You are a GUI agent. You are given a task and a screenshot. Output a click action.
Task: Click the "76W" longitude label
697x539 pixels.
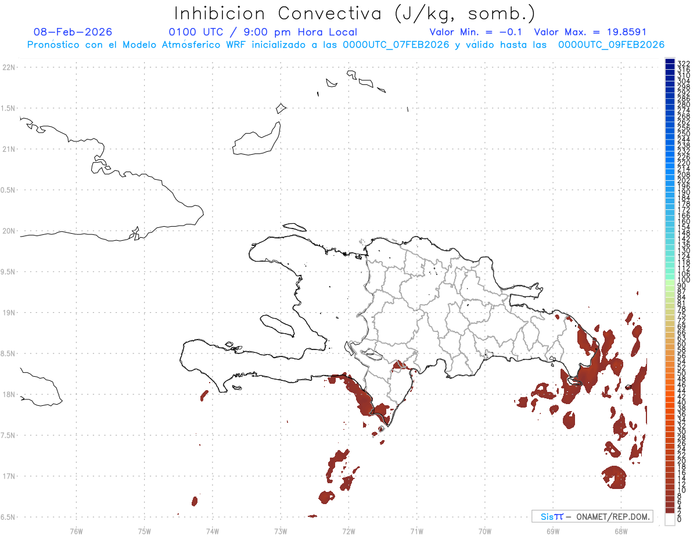pos(76,531)
